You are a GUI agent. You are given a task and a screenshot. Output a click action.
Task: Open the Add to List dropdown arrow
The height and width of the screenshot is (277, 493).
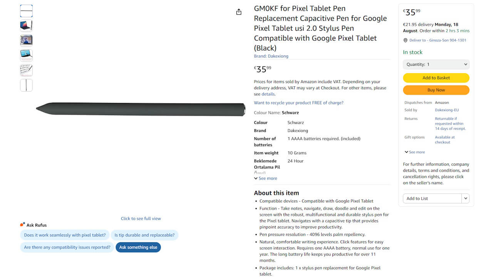(x=466, y=199)
